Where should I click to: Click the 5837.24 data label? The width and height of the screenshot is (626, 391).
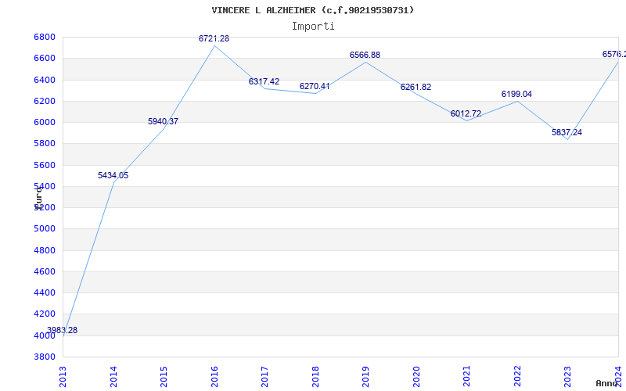pos(567,132)
